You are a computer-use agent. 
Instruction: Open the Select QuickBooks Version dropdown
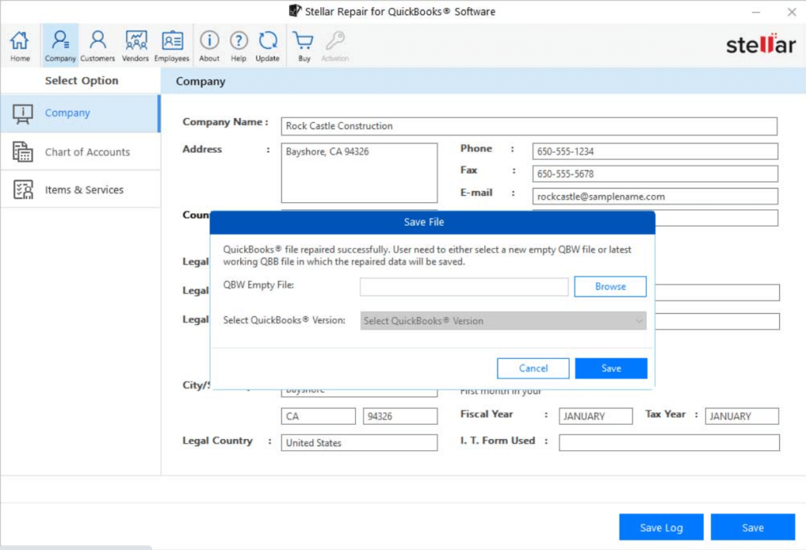click(x=502, y=320)
